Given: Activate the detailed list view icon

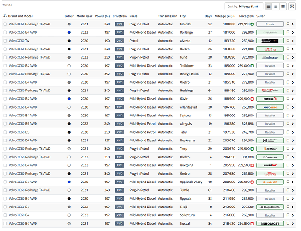Looking at the screenshot, I should coord(275,6).
